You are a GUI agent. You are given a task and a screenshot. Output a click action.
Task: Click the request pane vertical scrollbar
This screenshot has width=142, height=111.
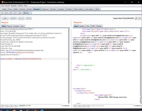tap(69, 66)
